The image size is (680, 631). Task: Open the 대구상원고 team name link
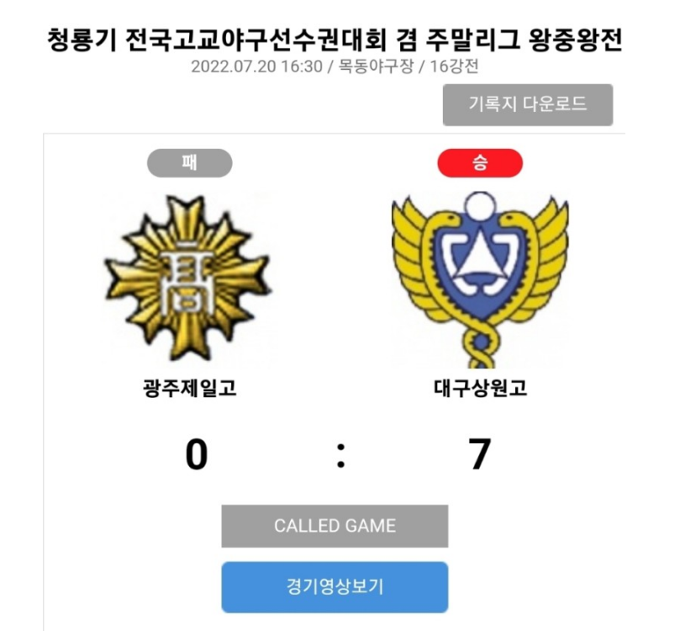coord(480,388)
